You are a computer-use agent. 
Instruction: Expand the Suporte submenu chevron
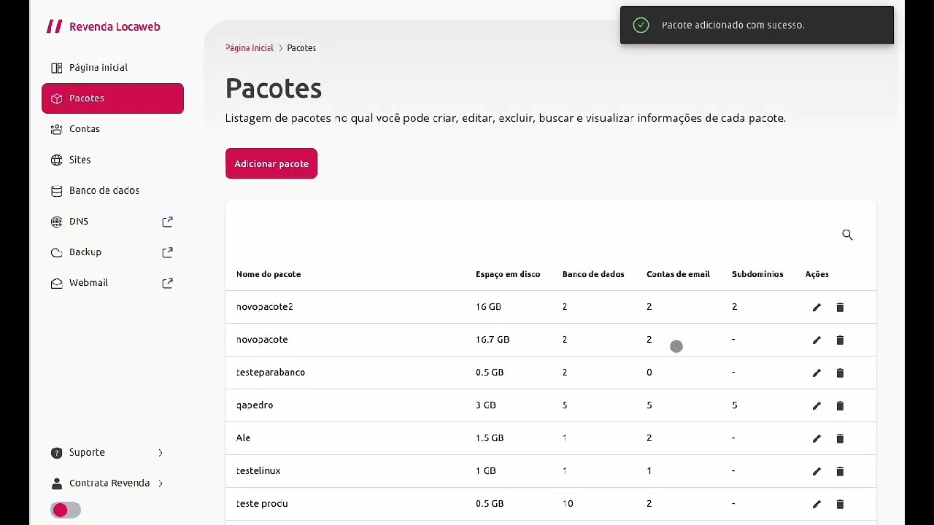[x=161, y=453]
